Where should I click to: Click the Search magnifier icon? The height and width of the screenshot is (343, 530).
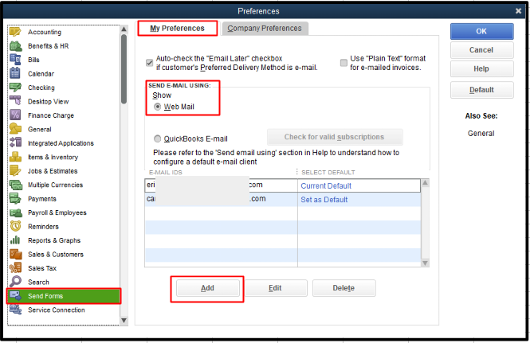[x=15, y=282]
